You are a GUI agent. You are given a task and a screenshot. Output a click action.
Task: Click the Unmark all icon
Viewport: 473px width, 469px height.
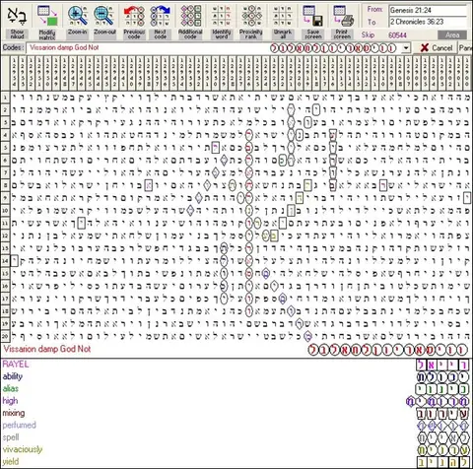283,16
